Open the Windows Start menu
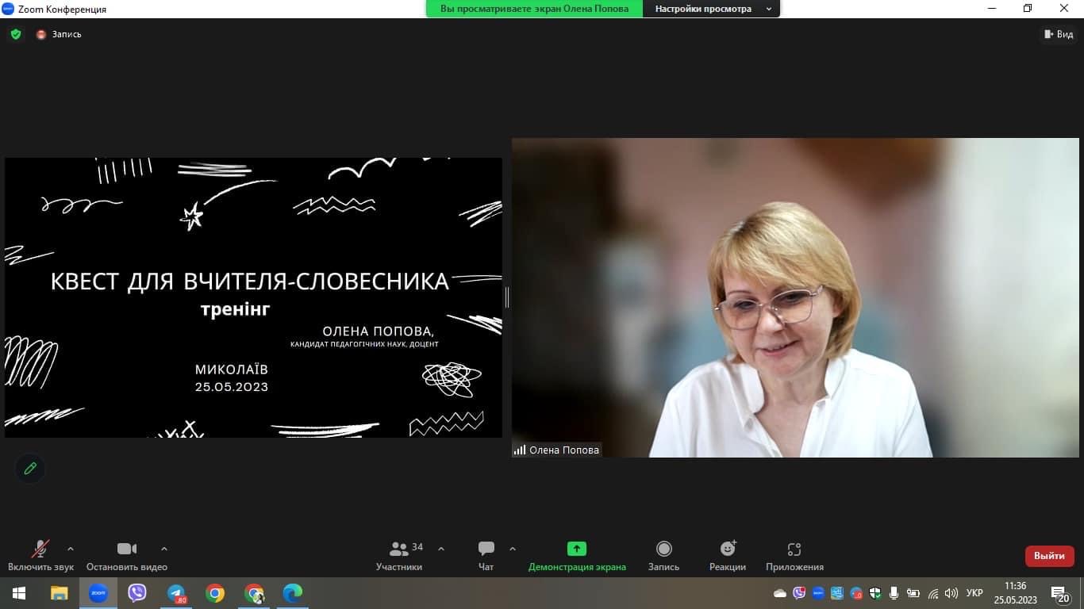 [19, 593]
